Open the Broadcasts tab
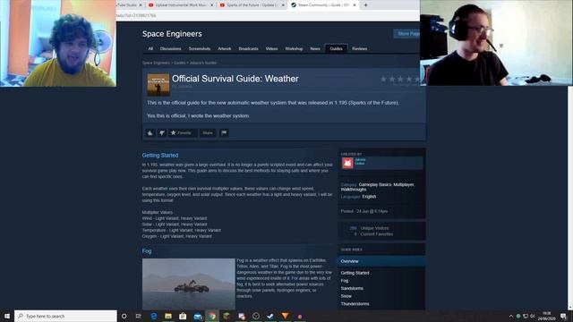 click(249, 48)
